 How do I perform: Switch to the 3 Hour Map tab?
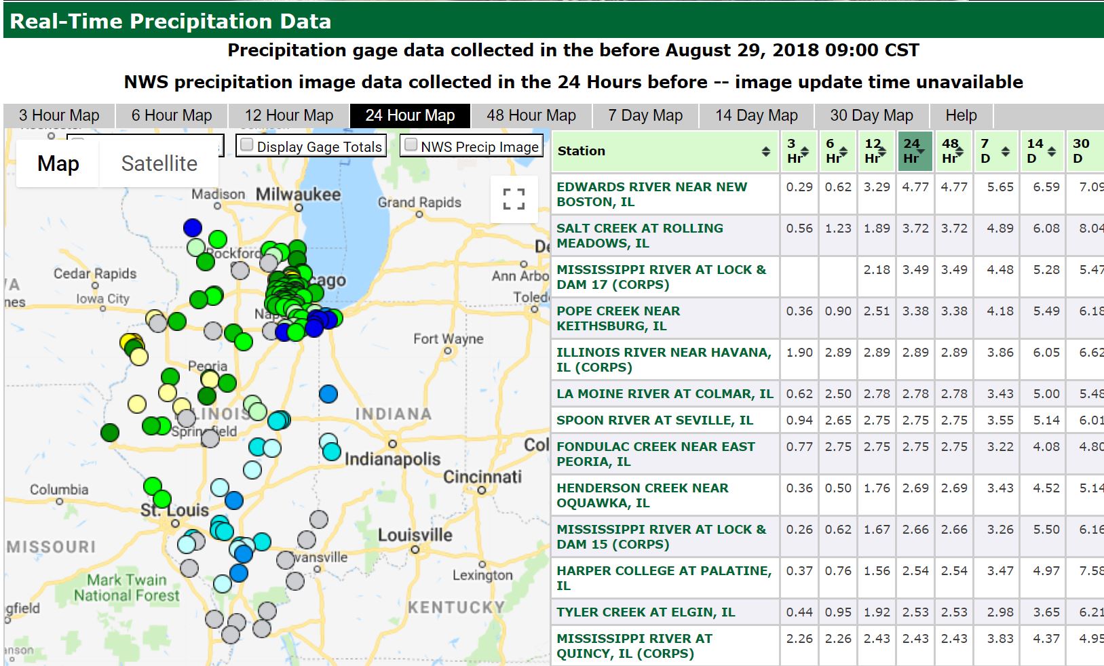click(59, 116)
